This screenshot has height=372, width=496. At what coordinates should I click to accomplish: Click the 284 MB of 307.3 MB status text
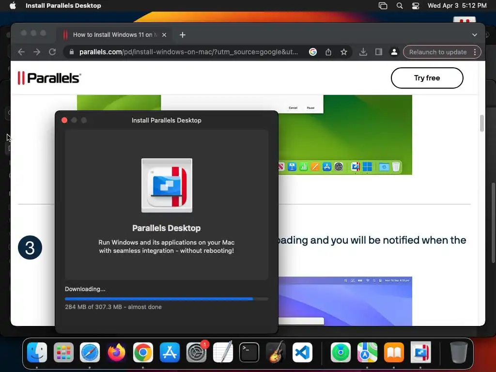click(x=113, y=307)
